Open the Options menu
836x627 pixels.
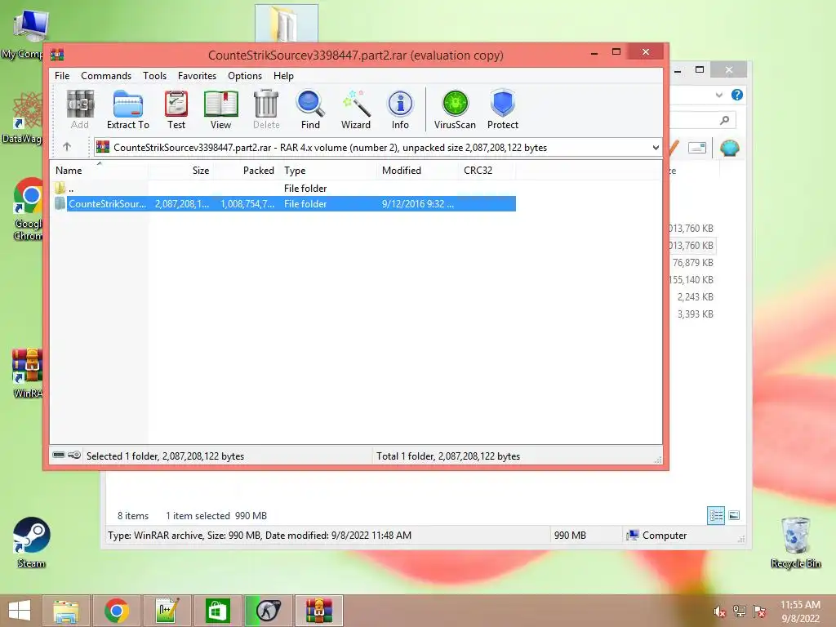(245, 76)
